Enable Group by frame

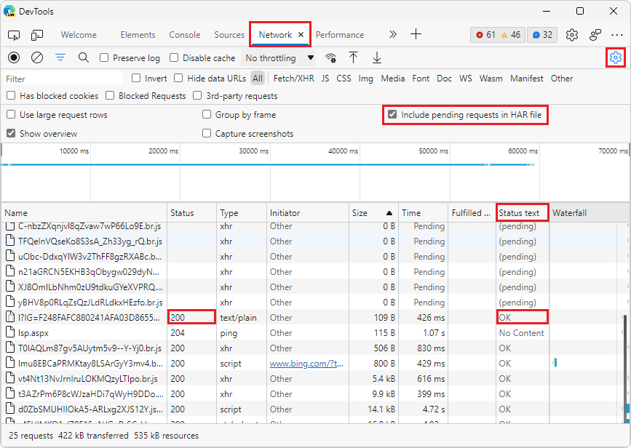click(207, 115)
